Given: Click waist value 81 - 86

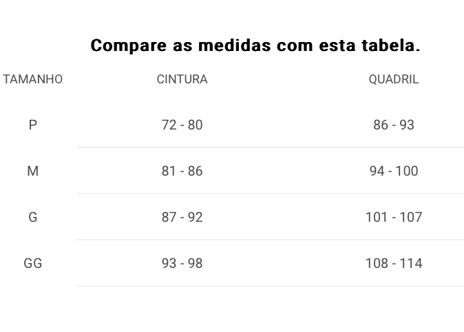Looking at the screenshot, I should 182,171.
